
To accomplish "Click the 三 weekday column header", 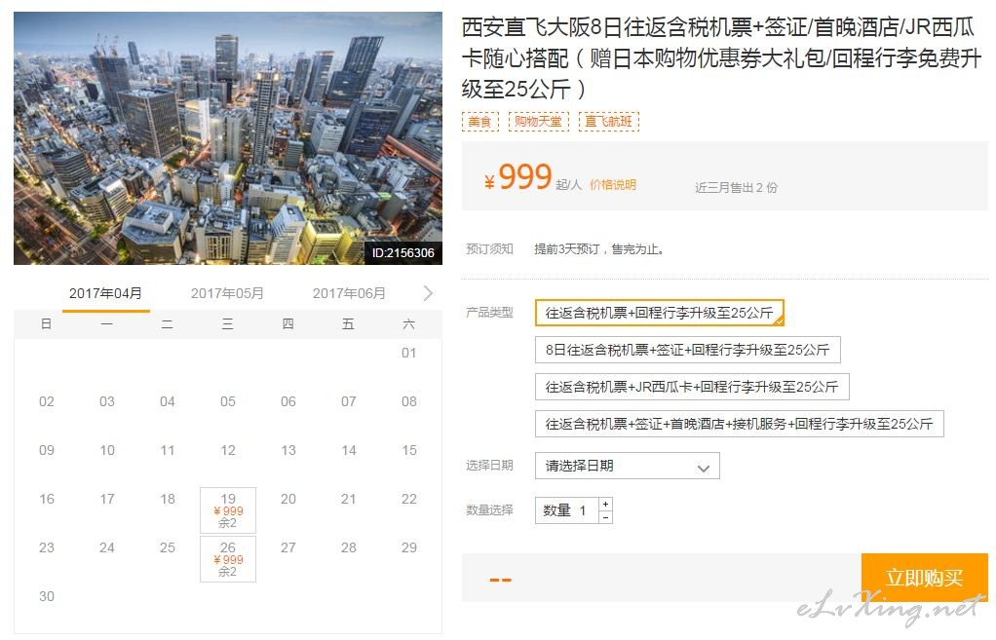I will [x=227, y=324].
